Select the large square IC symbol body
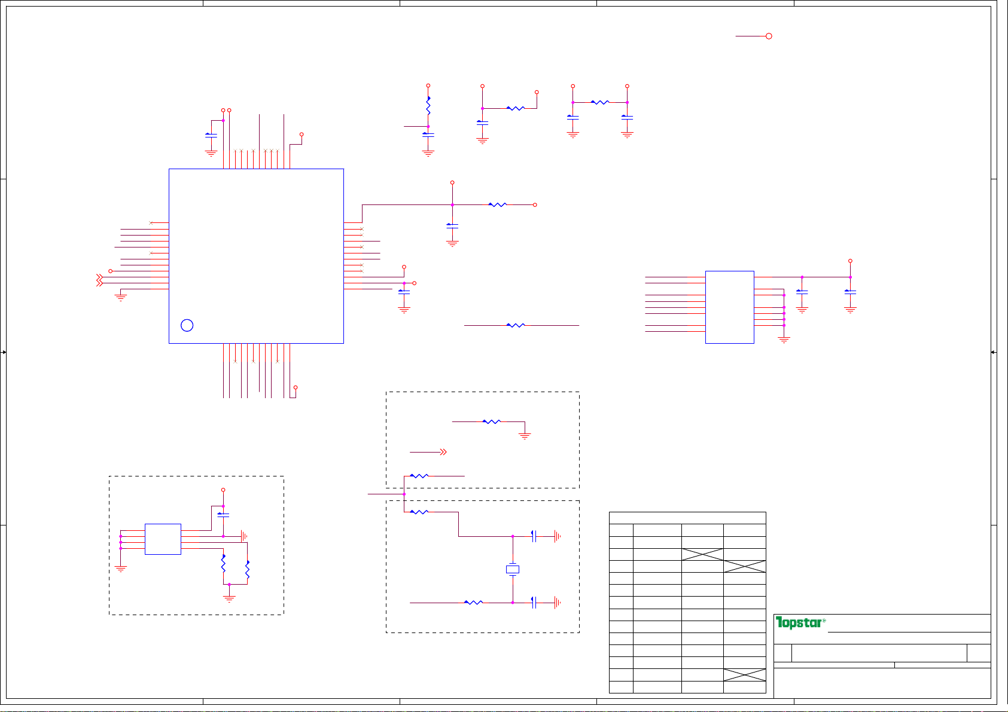 256,256
